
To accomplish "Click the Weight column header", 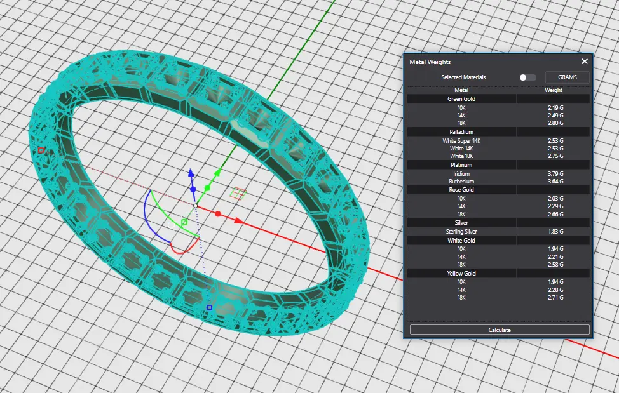I will (x=554, y=90).
